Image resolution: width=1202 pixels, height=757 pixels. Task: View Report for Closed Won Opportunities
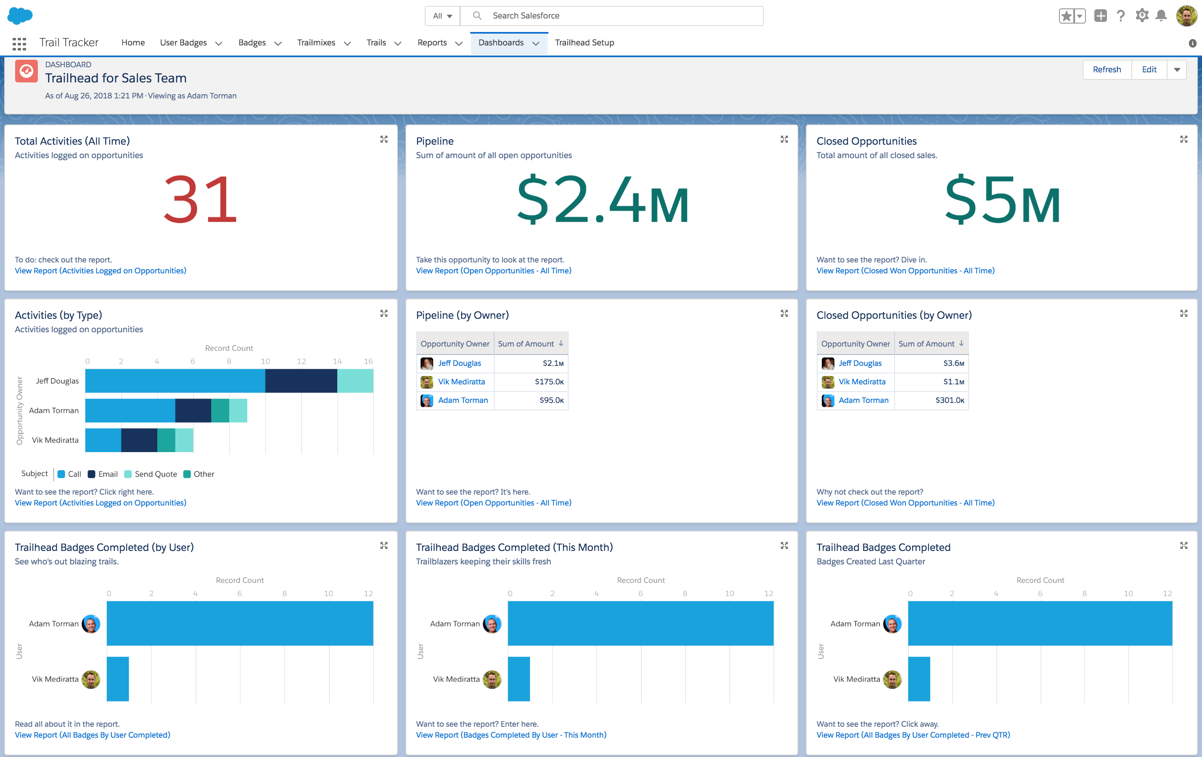tap(905, 270)
